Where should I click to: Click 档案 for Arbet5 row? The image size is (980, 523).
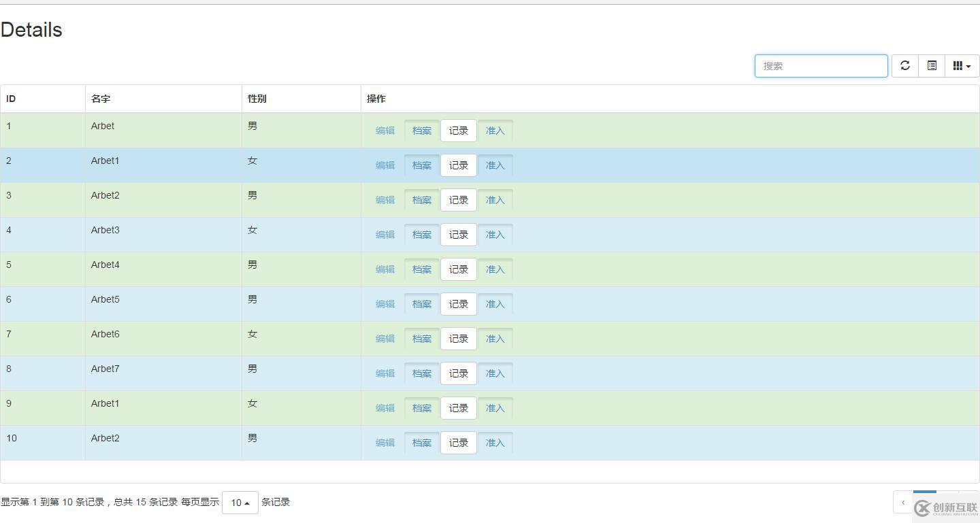(422, 304)
